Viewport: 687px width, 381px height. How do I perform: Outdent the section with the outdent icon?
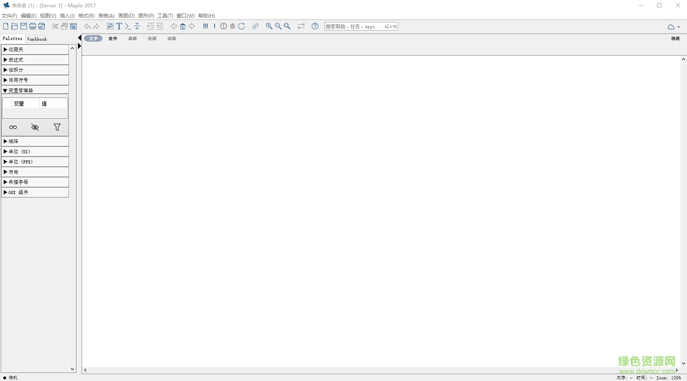[x=160, y=26]
